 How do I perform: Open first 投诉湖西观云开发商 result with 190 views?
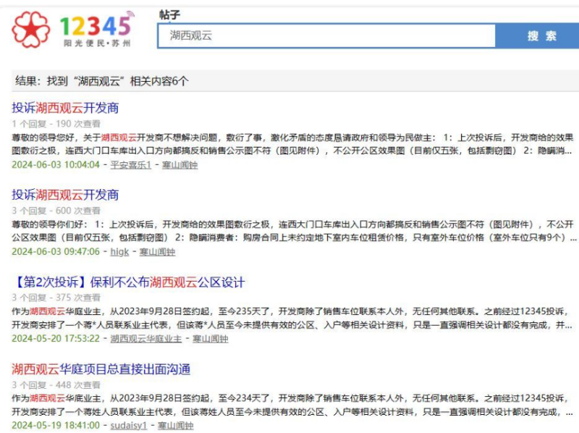point(65,108)
